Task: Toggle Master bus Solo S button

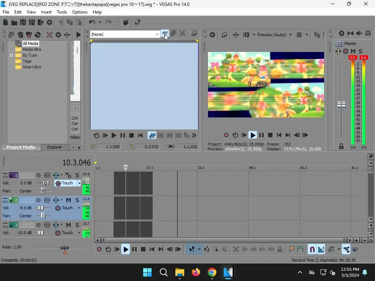Action: pos(360,51)
